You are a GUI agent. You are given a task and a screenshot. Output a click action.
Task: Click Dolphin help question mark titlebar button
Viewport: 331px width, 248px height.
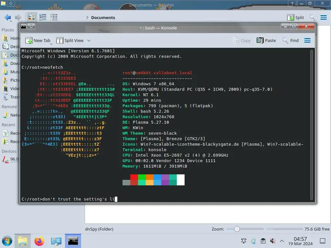coord(292,3)
